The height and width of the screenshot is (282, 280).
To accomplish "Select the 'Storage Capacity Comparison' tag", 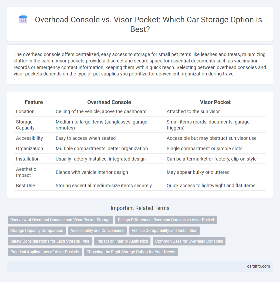I will coord(37,230).
